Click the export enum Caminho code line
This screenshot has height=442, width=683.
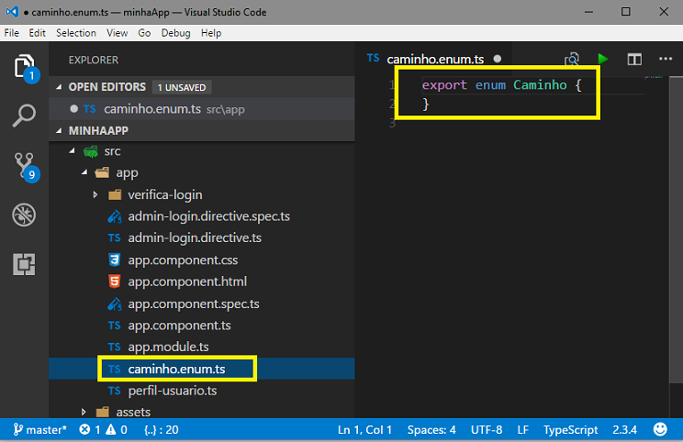click(x=502, y=84)
